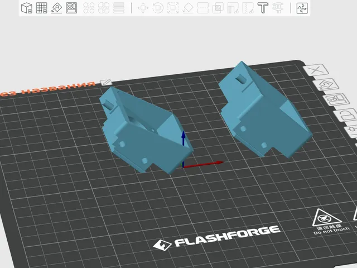This screenshot has height=268, width=357.
Task: Click plate's auto orient icon
Action: [326, 84]
